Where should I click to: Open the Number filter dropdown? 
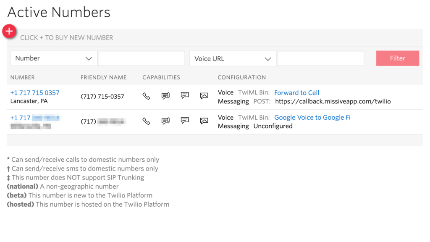(x=53, y=58)
